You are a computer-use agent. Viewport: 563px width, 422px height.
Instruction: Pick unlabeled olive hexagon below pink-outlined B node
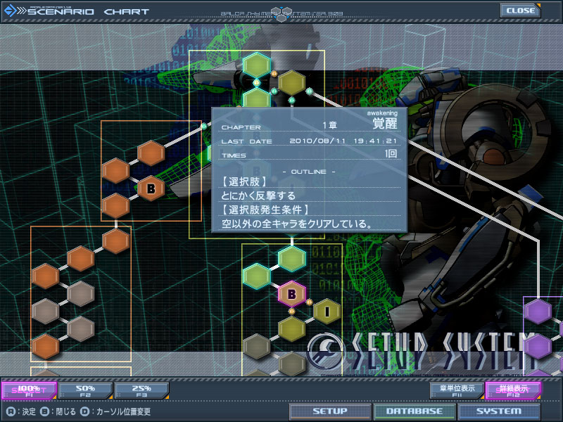pos(291,329)
